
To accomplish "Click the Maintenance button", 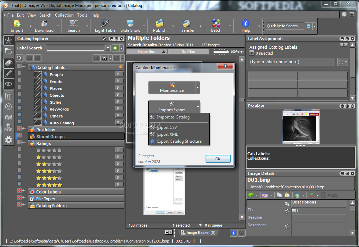I will [172, 88].
